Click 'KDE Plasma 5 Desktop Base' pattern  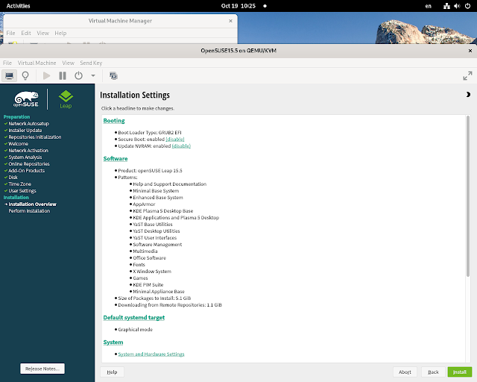[163, 211]
